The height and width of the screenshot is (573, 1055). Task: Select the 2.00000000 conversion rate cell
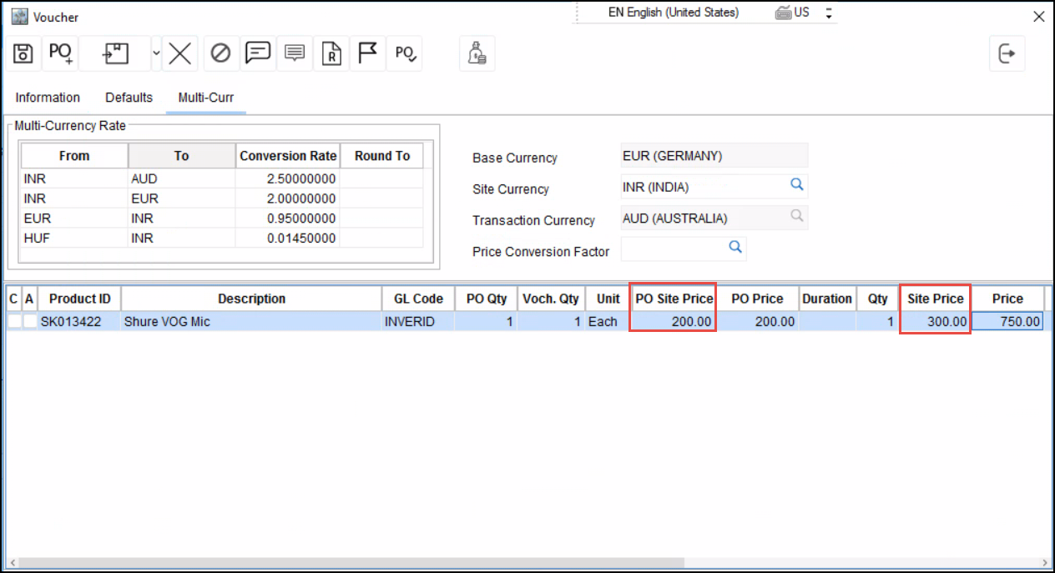tap(288, 199)
